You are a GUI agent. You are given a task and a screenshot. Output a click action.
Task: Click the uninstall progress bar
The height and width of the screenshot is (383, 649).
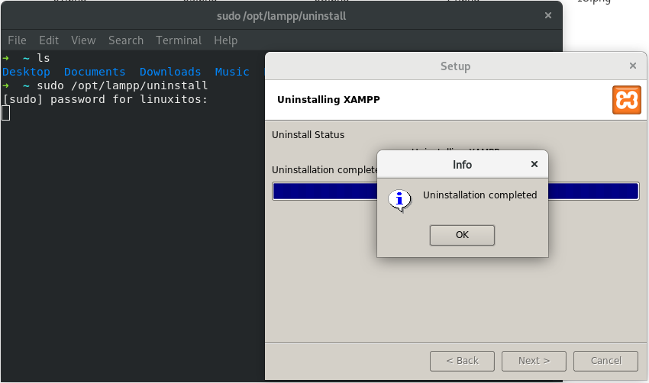[596, 191]
